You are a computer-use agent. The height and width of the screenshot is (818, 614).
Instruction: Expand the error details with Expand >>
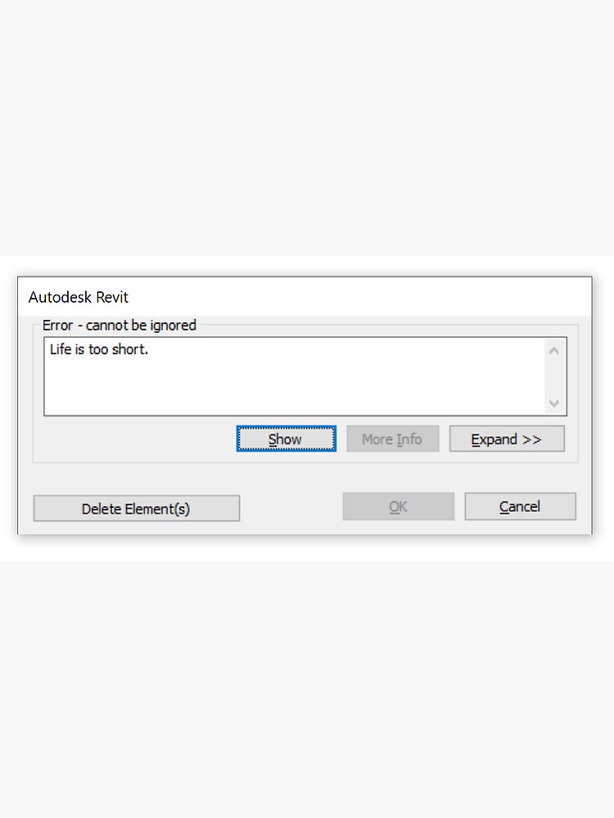point(507,438)
